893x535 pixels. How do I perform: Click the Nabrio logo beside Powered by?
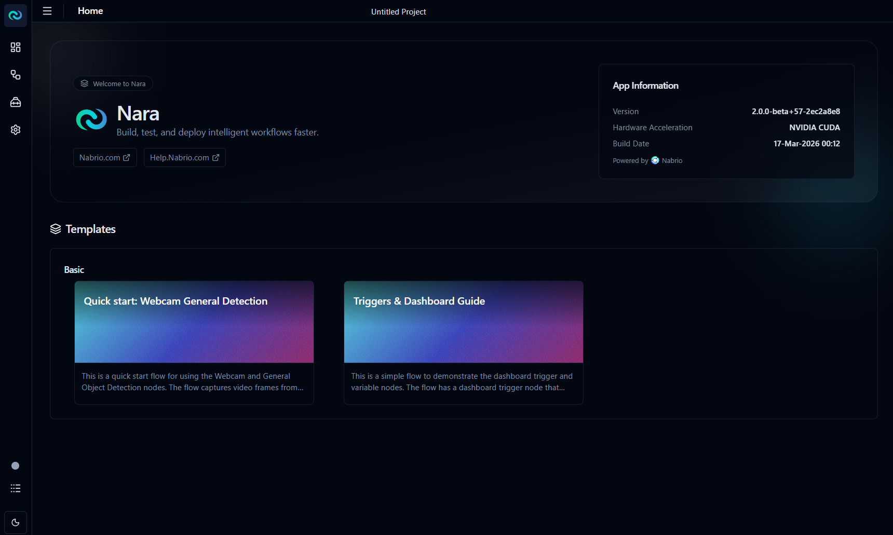(655, 160)
